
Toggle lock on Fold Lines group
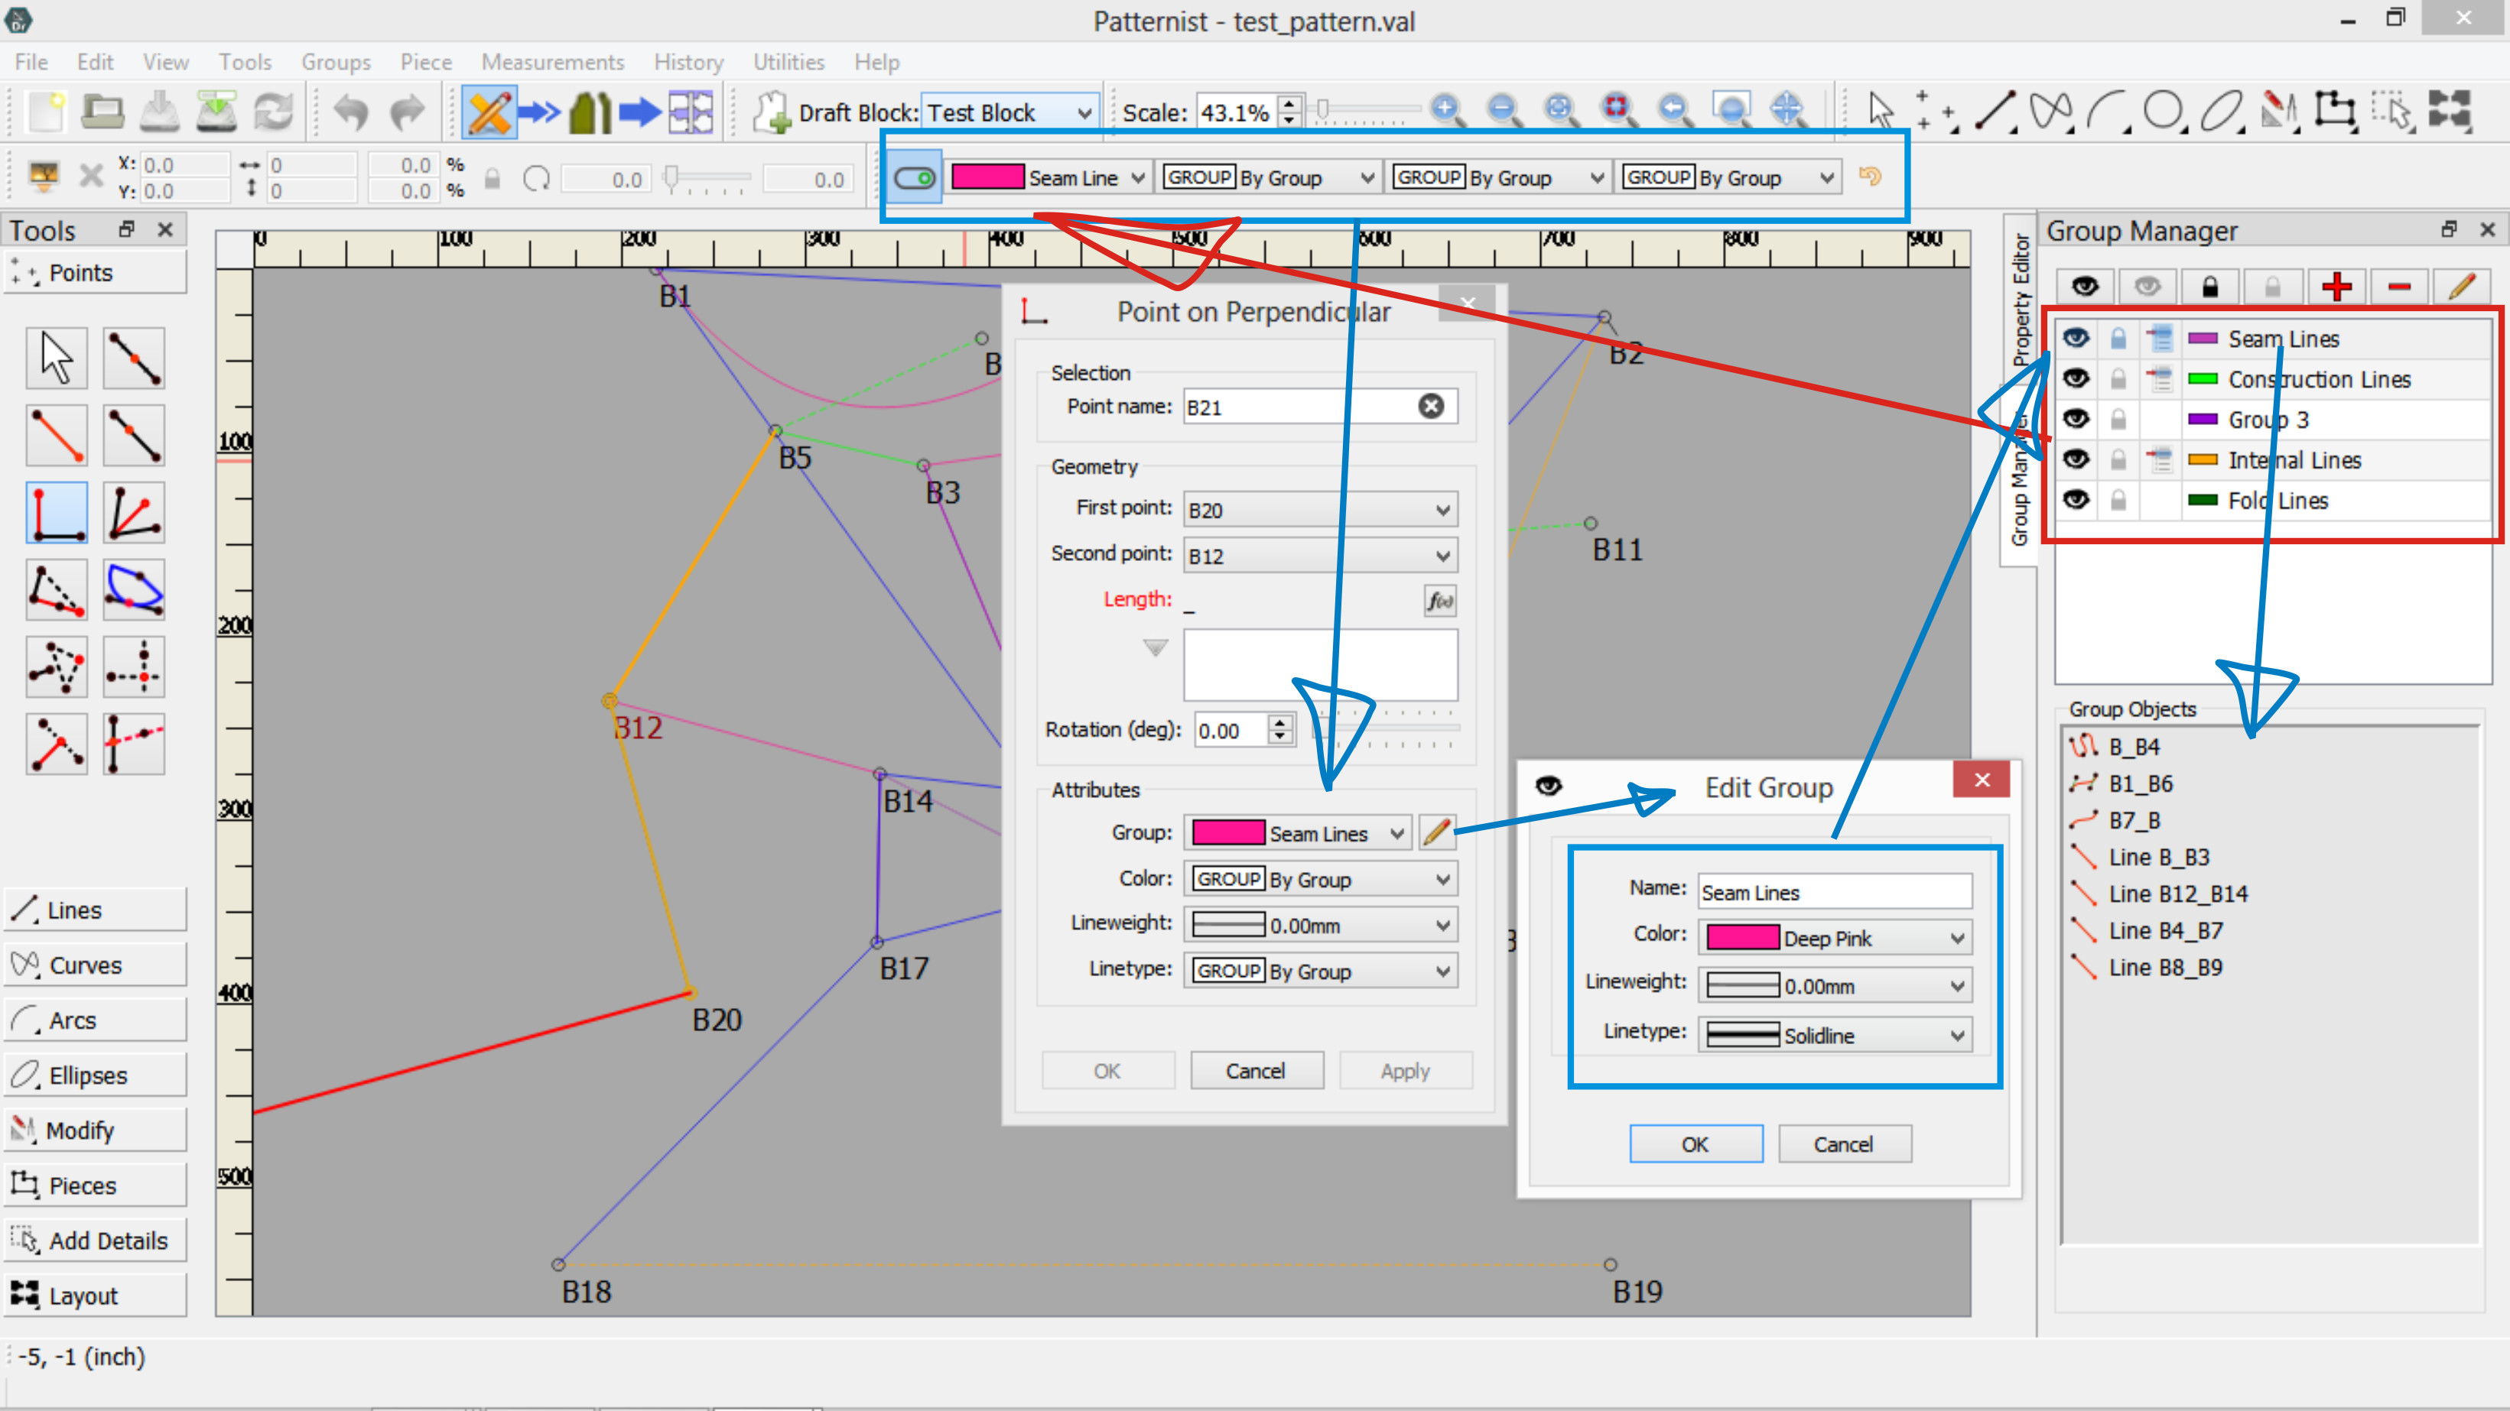click(2118, 501)
